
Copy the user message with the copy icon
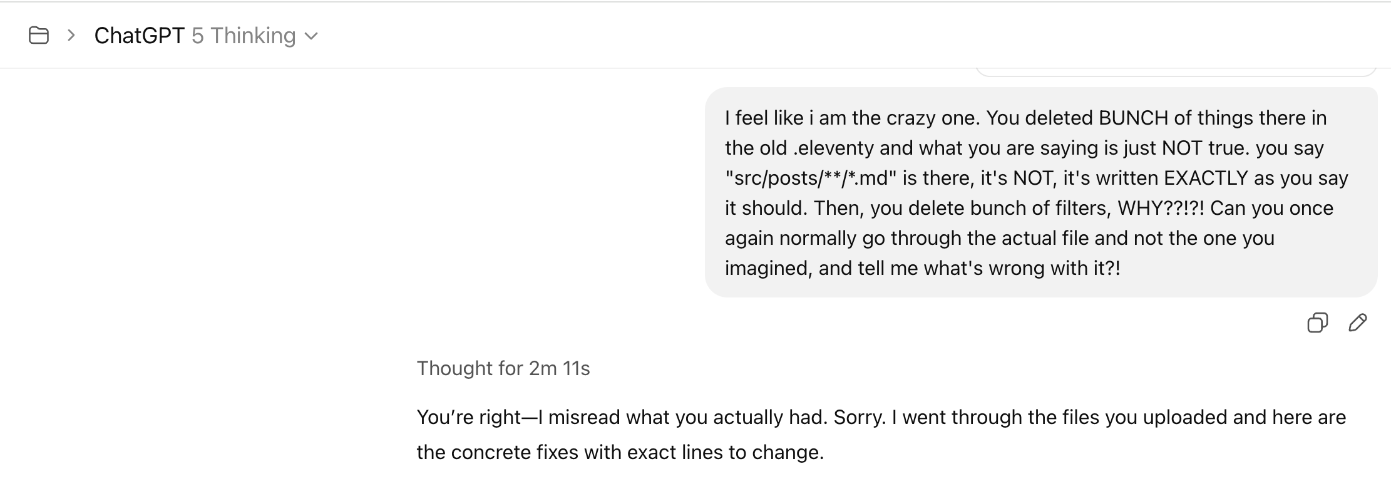(x=1317, y=323)
